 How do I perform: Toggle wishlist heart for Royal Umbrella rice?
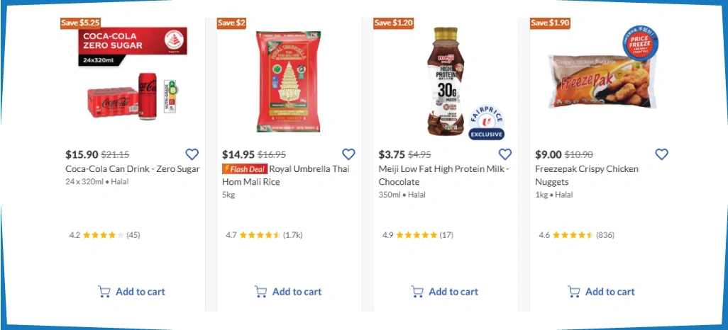pyautogui.click(x=348, y=154)
